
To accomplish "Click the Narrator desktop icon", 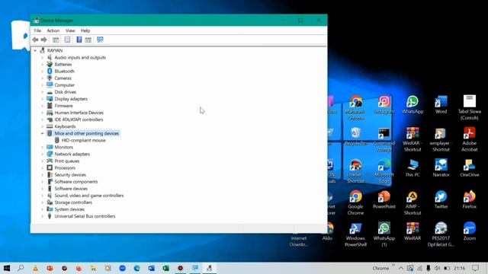I will (x=441, y=168).
